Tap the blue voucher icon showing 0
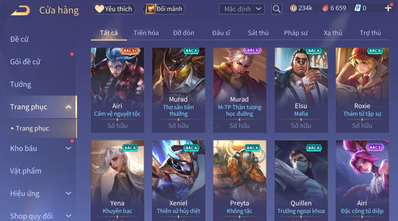The image size is (398, 221). coord(357,8)
